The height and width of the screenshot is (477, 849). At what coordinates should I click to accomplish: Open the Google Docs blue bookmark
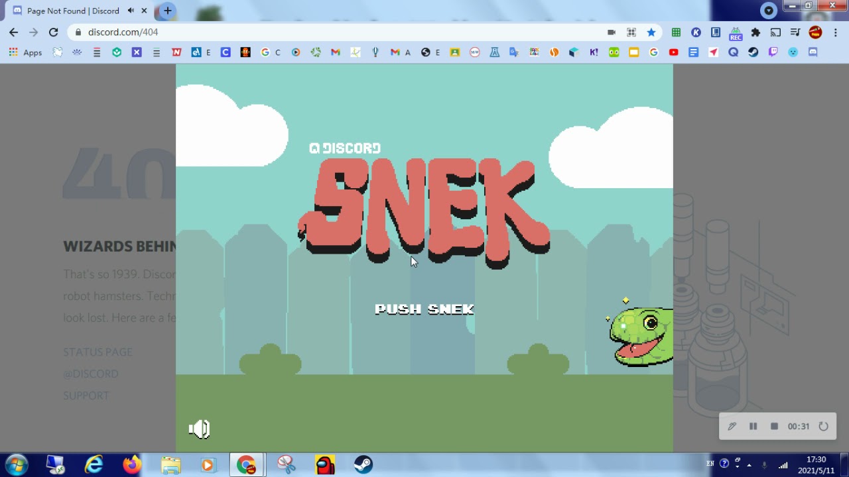tap(693, 52)
